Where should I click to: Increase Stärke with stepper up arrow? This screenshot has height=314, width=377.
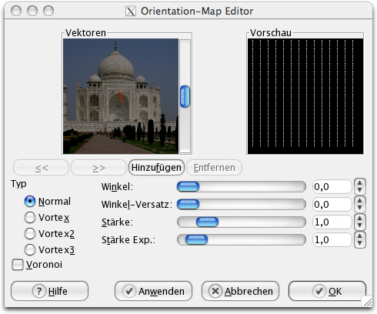tap(360, 219)
